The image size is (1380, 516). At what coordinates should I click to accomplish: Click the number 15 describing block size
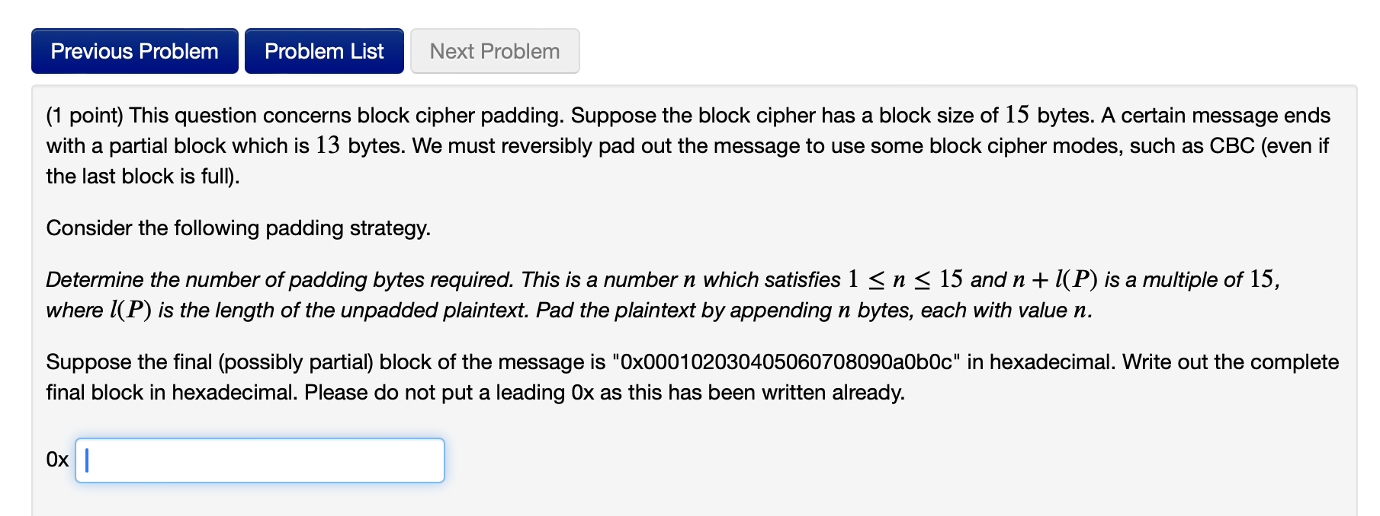point(1016,115)
